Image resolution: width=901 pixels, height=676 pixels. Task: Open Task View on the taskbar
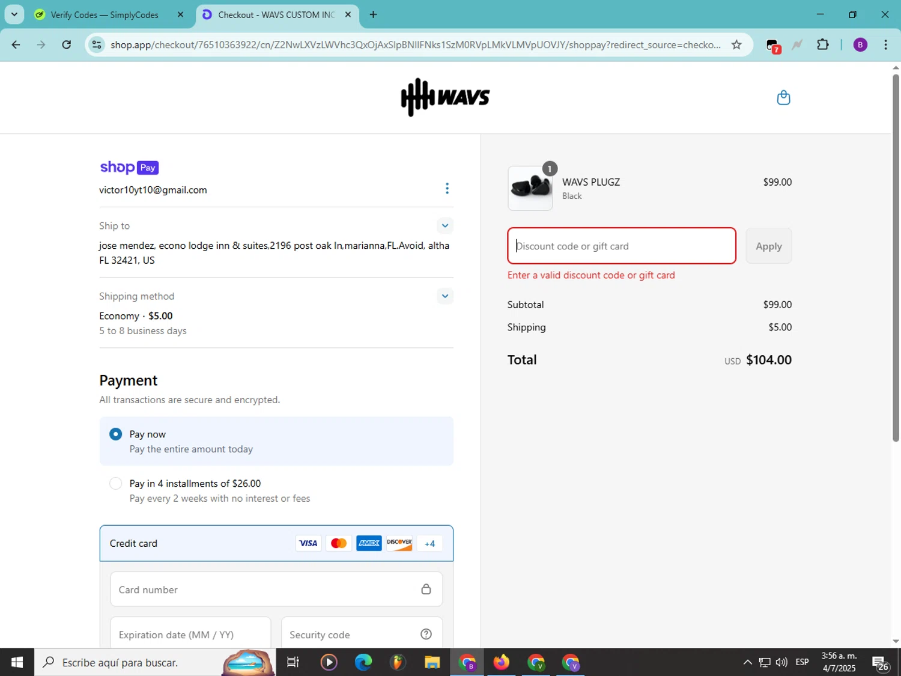293,662
